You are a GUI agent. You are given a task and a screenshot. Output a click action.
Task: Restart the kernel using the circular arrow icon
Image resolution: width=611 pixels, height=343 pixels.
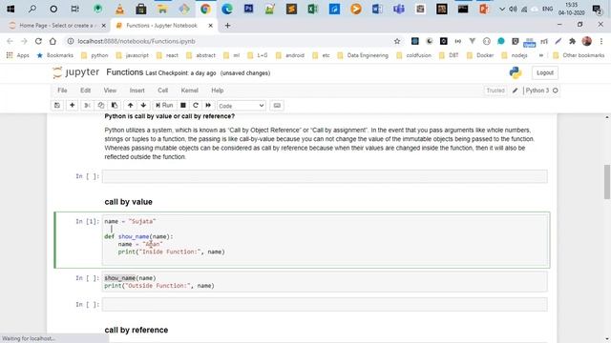[x=196, y=106]
